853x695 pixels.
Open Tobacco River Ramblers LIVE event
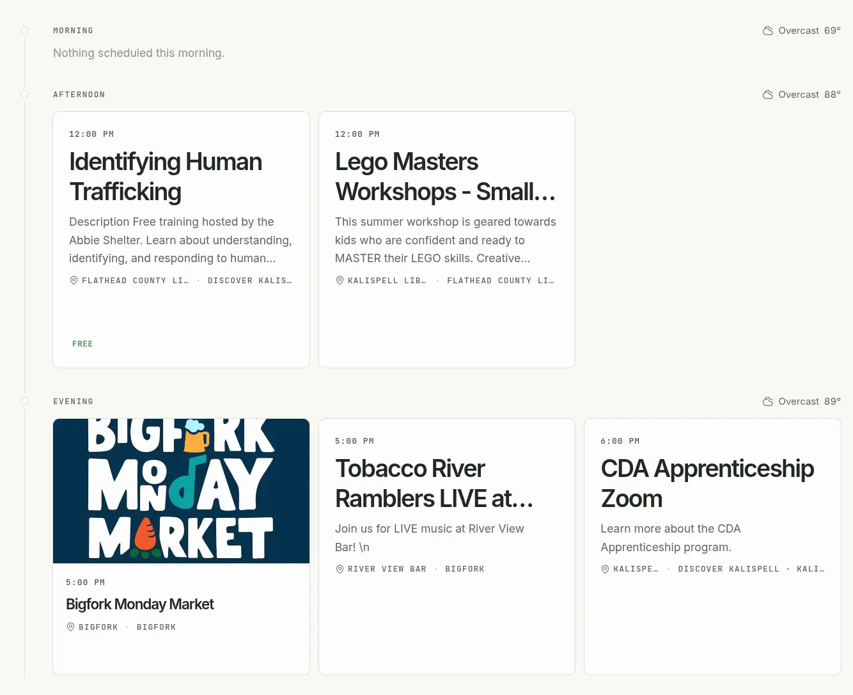(434, 483)
